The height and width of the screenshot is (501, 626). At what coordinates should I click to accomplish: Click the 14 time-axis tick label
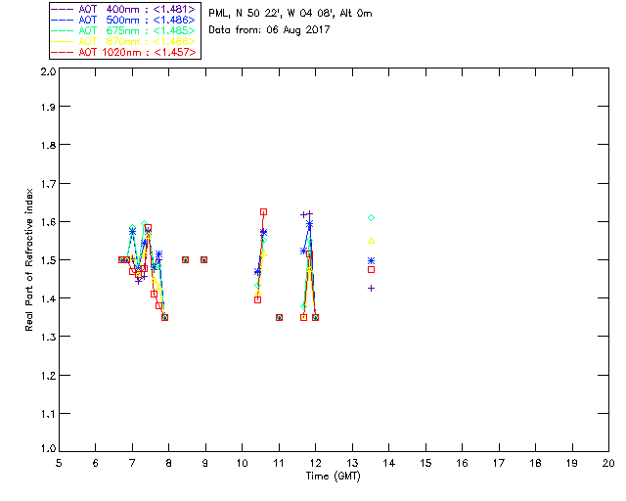tap(389, 463)
